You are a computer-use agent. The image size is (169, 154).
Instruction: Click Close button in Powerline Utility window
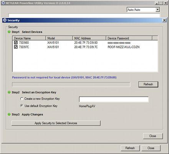(151, 148)
